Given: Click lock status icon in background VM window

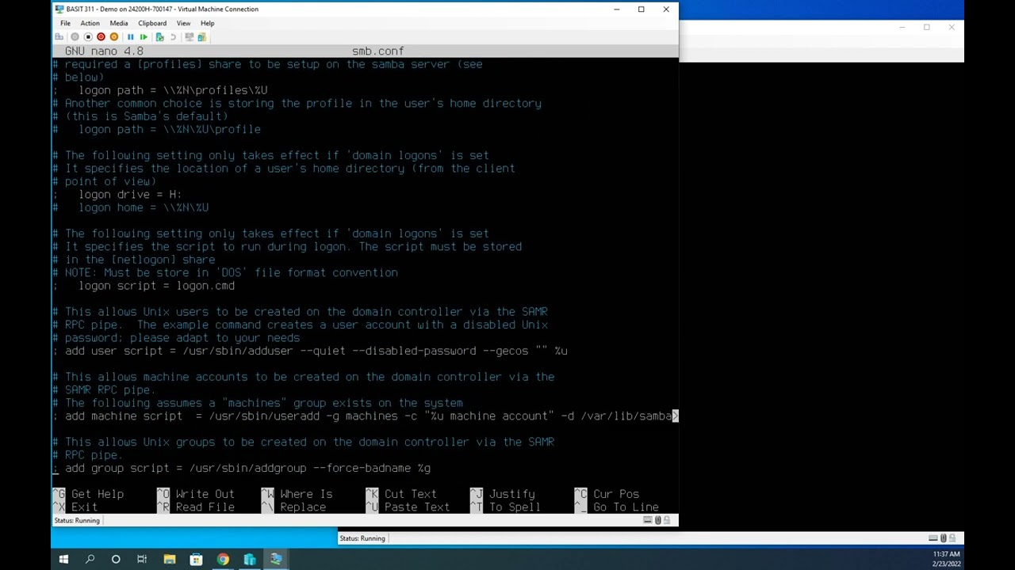Looking at the screenshot, I should tap(952, 538).
